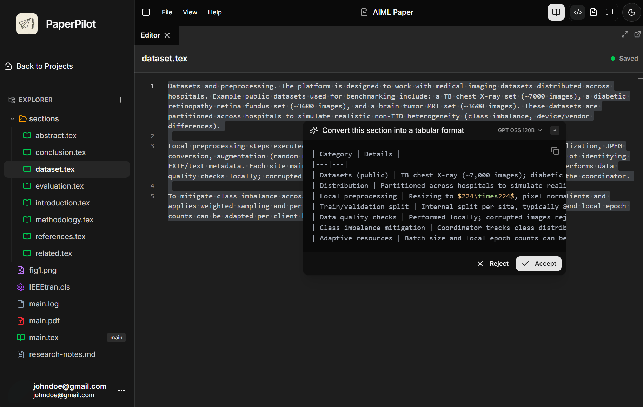Select the book reading view icon
This screenshot has width=643, height=407.
click(556, 12)
